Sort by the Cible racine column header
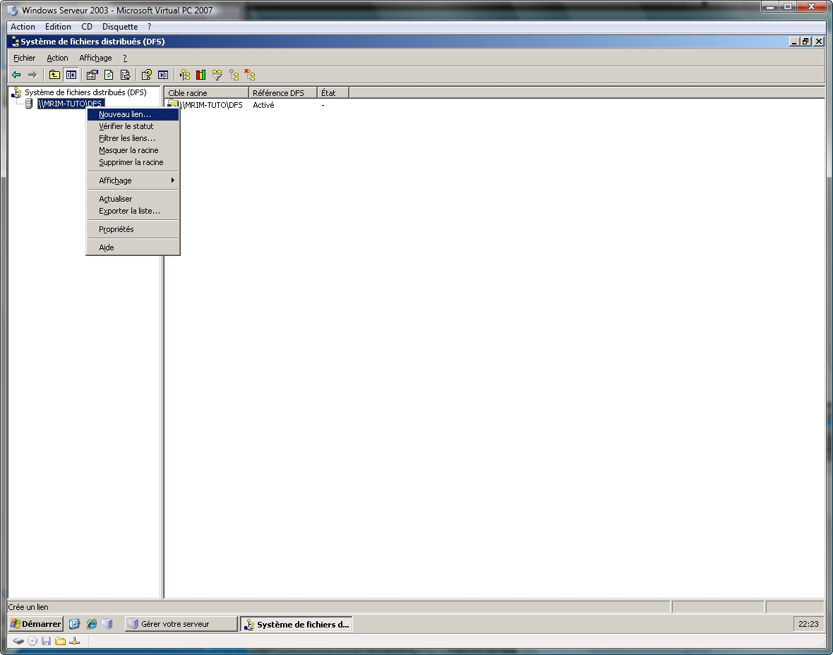Image resolution: width=833 pixels, height=655 pixels. point(206,93)
